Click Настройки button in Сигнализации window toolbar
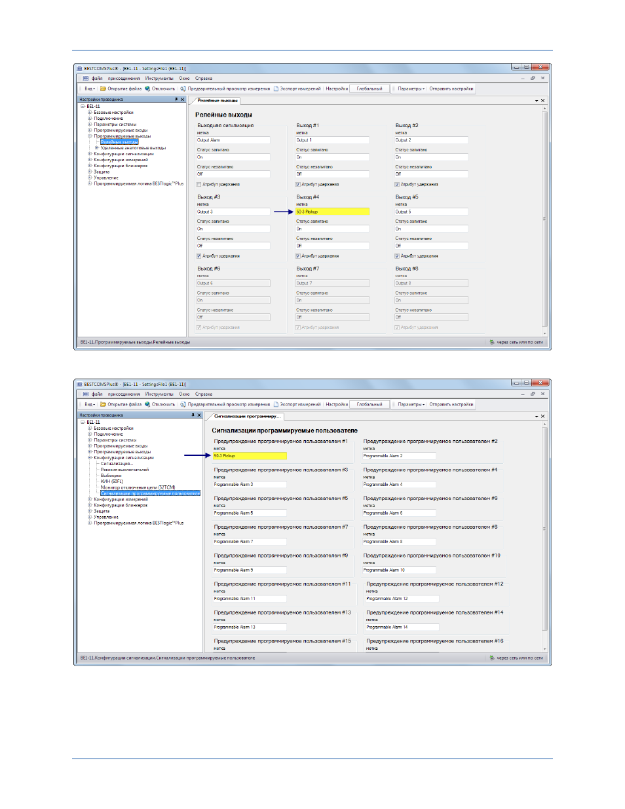Image resolution: width=625 pixels, height=809 pixels. 337,404
